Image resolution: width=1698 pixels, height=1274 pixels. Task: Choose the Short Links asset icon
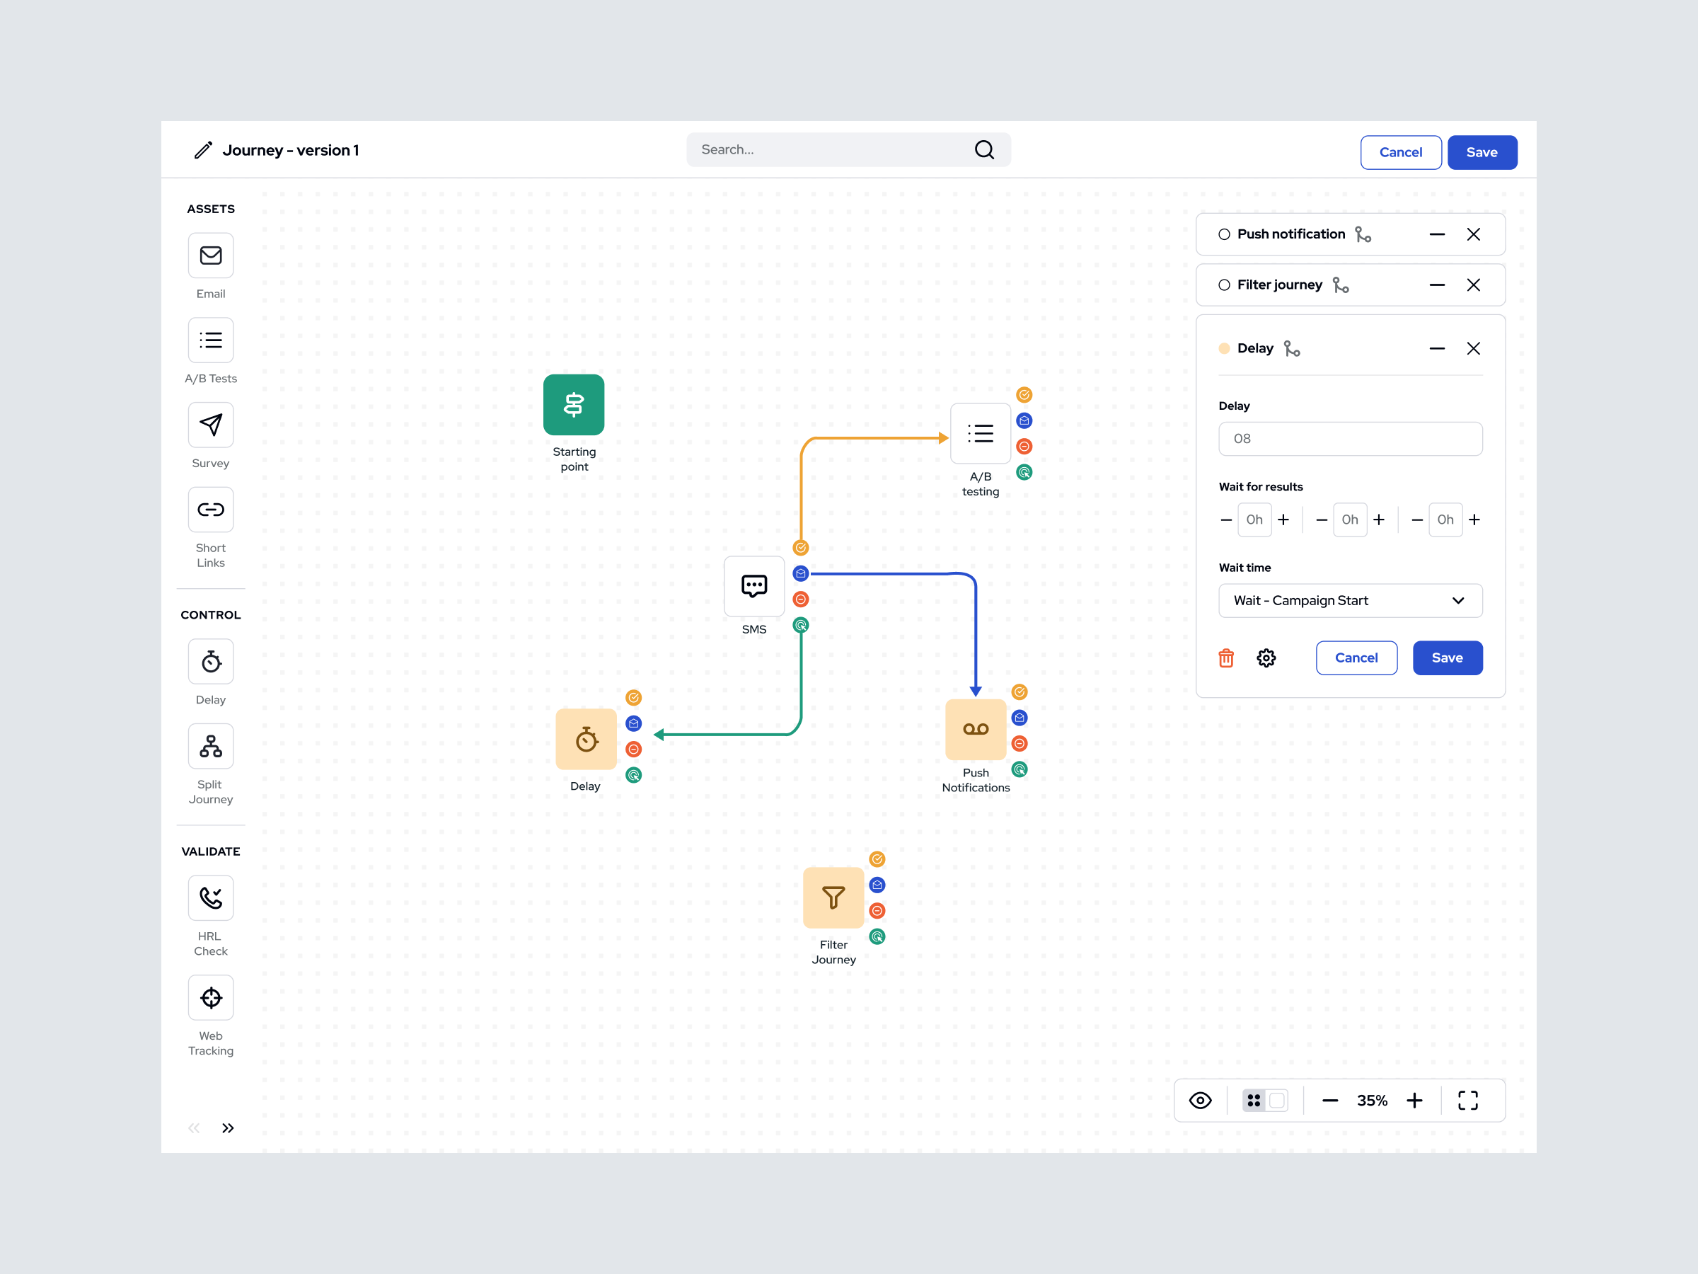click(x=210, y=509)
